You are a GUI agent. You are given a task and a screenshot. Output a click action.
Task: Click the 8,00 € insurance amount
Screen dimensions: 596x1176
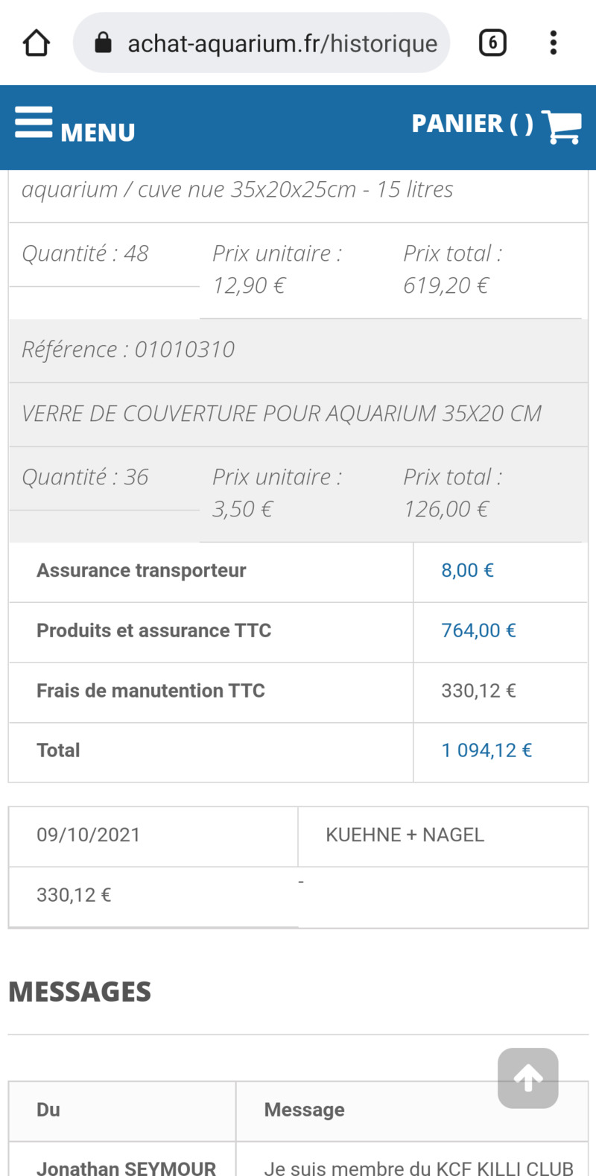[467, 570]
